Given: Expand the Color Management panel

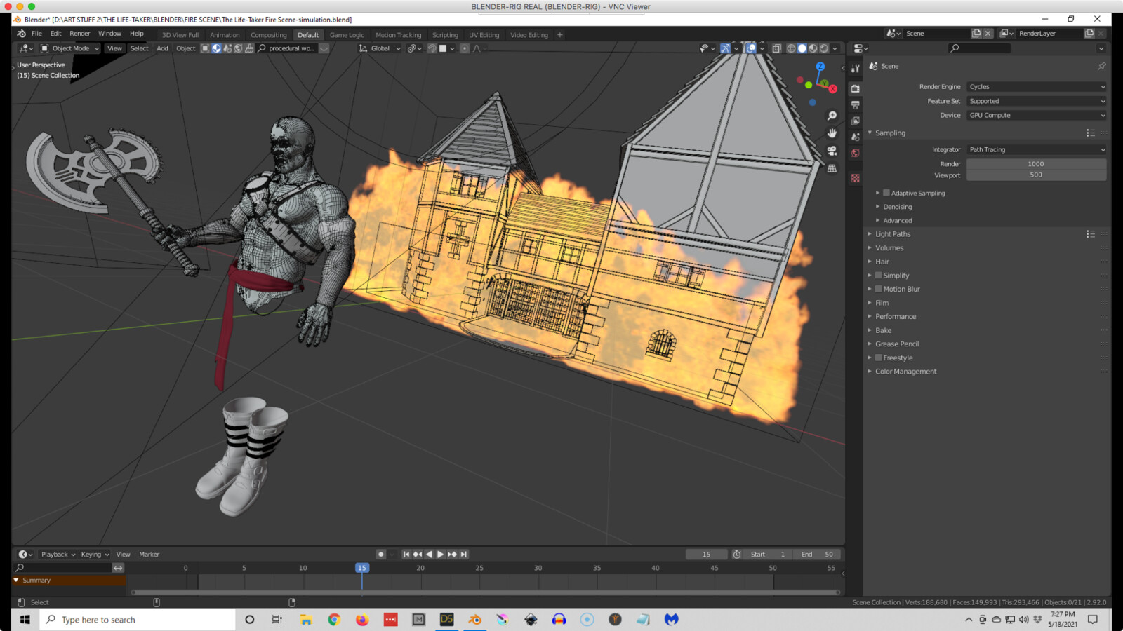Looking at the screenshot, I should pos(905,372).
